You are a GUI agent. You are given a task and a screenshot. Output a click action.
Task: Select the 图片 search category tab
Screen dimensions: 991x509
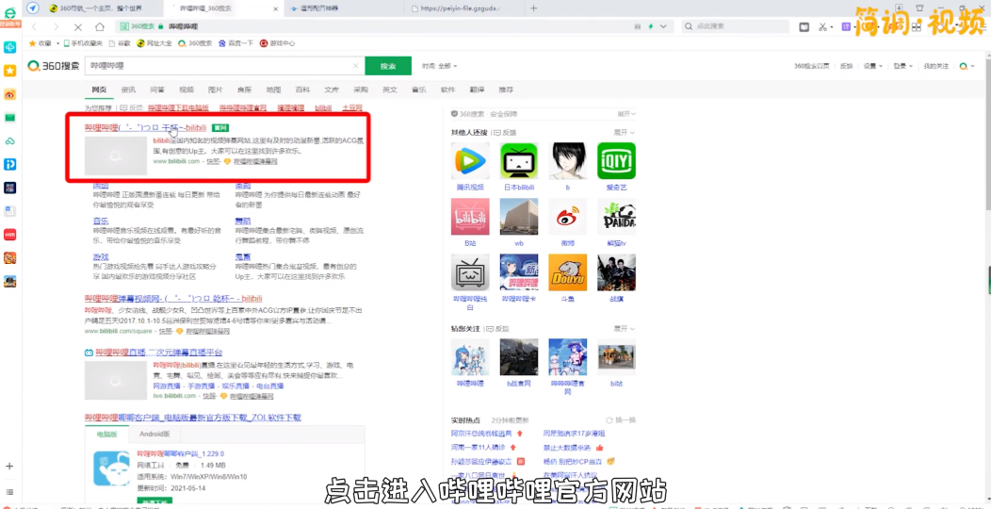pyautogui.click(x=215, y=90)
